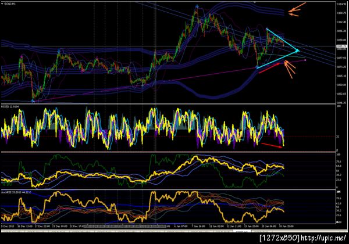This screenshot has width=349, height=244.
Task: Click the 1065.10 price scale label
Action: click(341, 76)
